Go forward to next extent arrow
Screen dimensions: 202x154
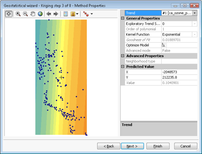pyautogui.click(x=56, y=14)
